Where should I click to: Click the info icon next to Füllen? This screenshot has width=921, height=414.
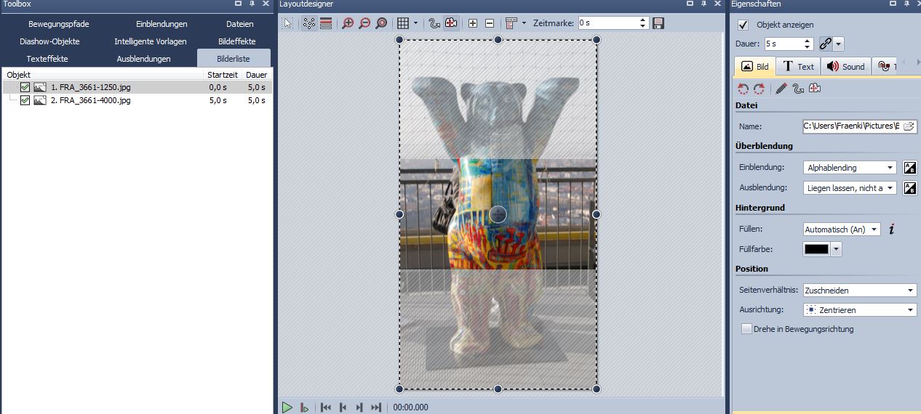tap(892, 230)
